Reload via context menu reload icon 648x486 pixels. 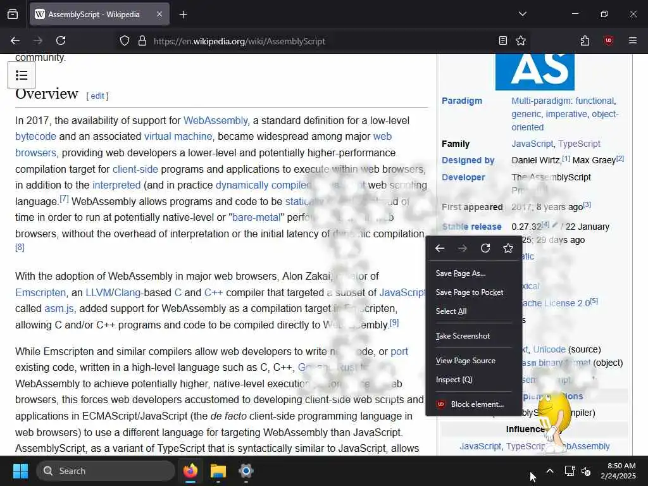tap(485, 248)
